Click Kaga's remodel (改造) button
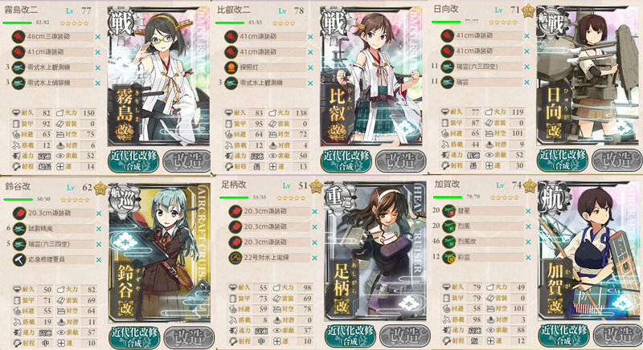Image resolution: width=643 pixels, height=350 pixels. (x=617, y=336)
